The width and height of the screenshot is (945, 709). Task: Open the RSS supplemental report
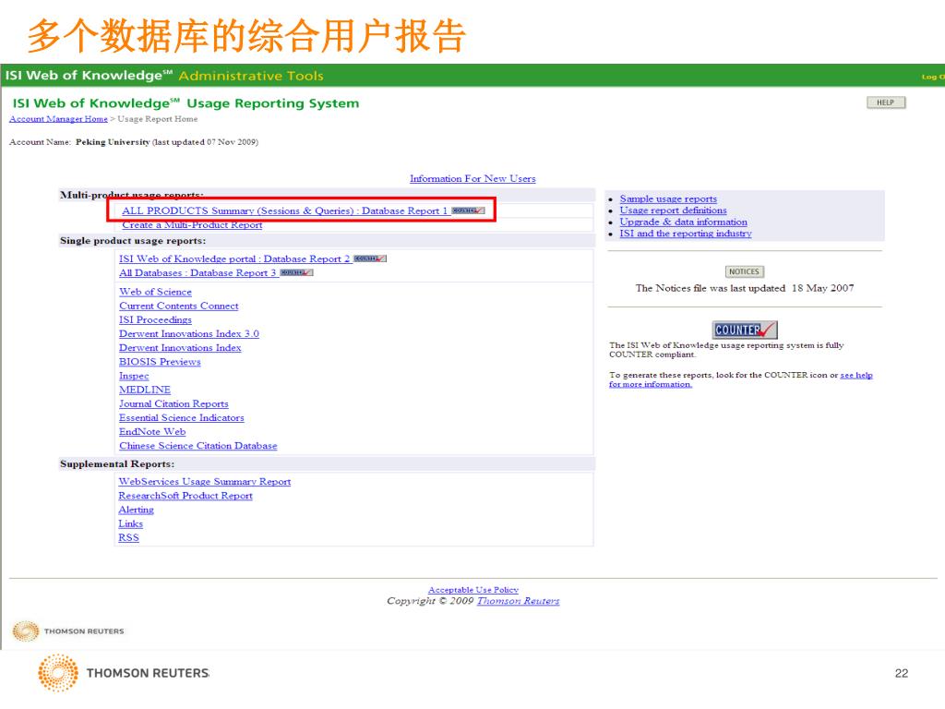click(129, 538)
